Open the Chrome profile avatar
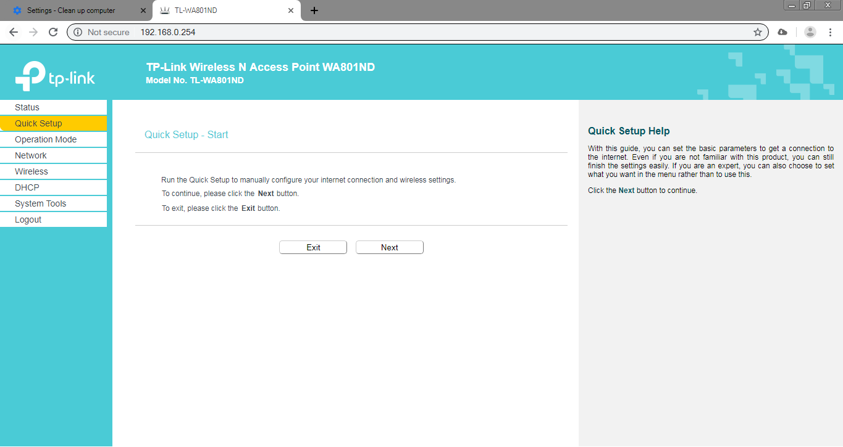Screen dimensions: 843x447 (810, 32)
